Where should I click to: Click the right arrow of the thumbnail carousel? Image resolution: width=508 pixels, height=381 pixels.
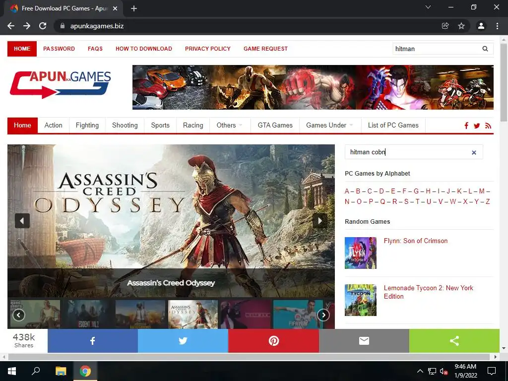323,315
